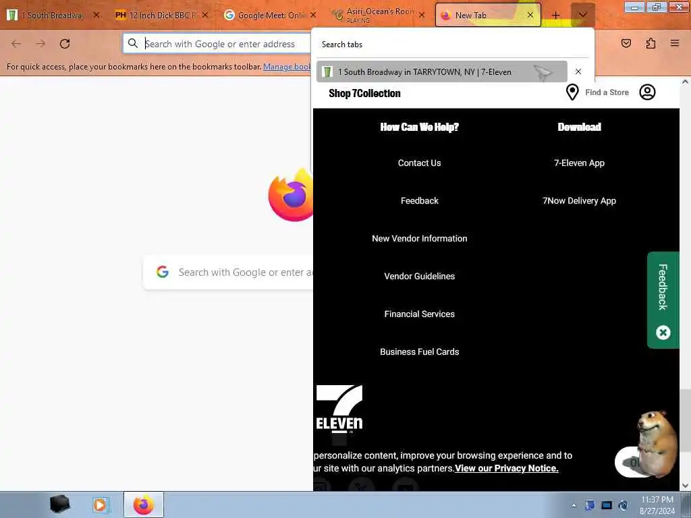Open Find a Store text link
691x518 pixels.
[x=607, y=92]
